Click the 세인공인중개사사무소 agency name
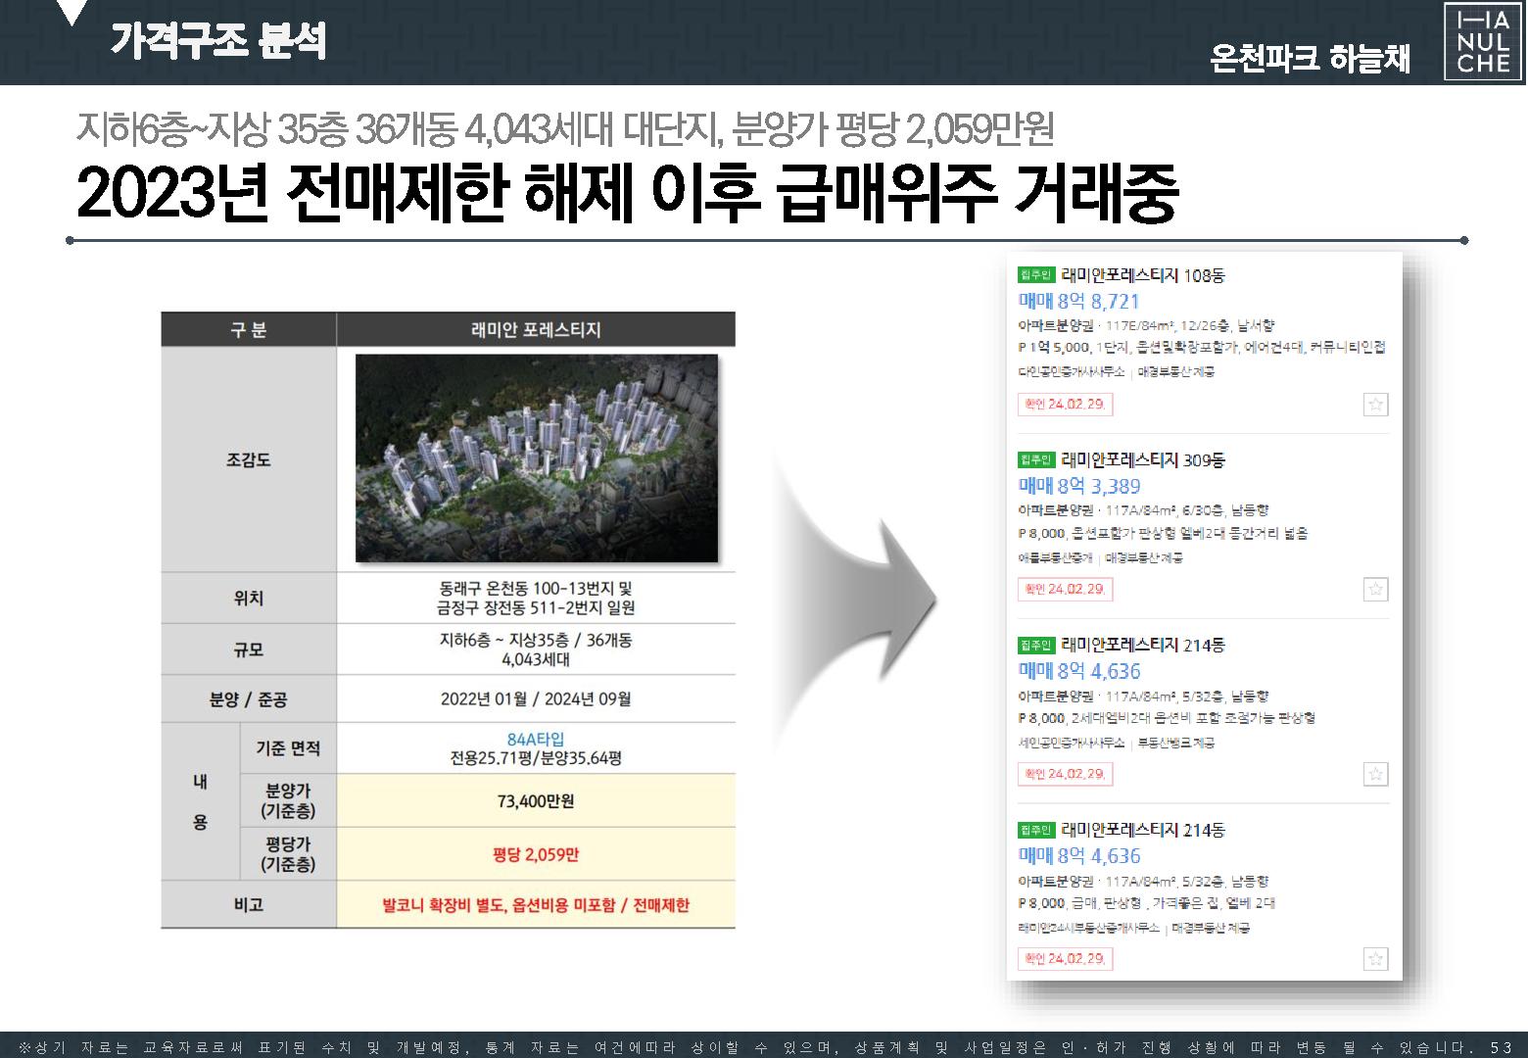Image resolution: width=1528 pixels, height=1058 pixels. pos(1072,743)
